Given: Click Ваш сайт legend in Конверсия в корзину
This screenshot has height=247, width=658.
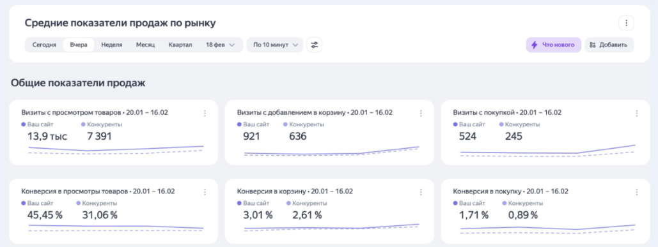Looking at the screenshot, I should 253,203.
